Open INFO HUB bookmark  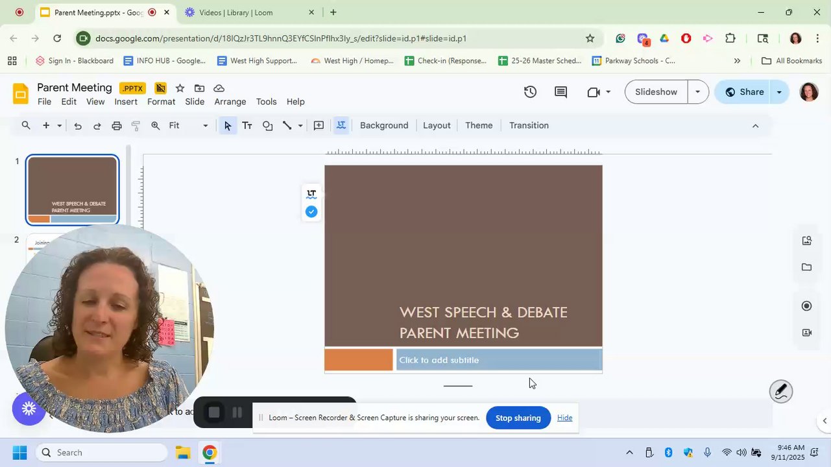[164, 61]
